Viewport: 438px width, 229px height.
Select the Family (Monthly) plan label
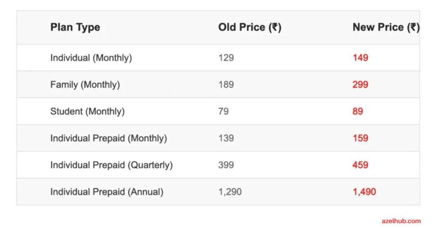click(85, 85)
